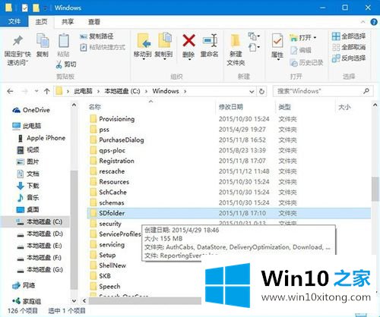Screen dimensions: 380x317
Task: Click the file list vertical scrollbar thumb
Action: coord(375,189)
